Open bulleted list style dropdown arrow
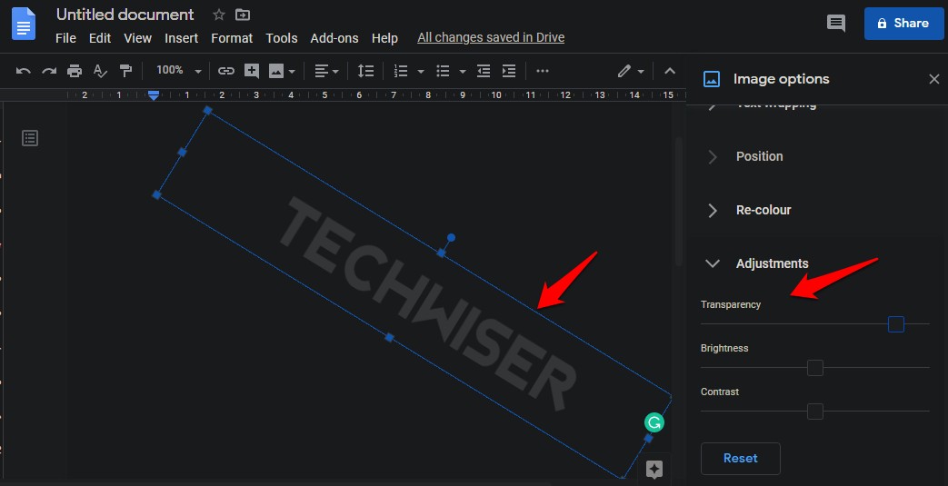 (x=463, y=72)
